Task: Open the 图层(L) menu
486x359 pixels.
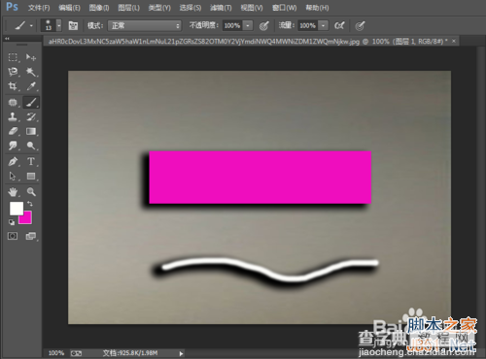Action: click(x=128, y=8)
